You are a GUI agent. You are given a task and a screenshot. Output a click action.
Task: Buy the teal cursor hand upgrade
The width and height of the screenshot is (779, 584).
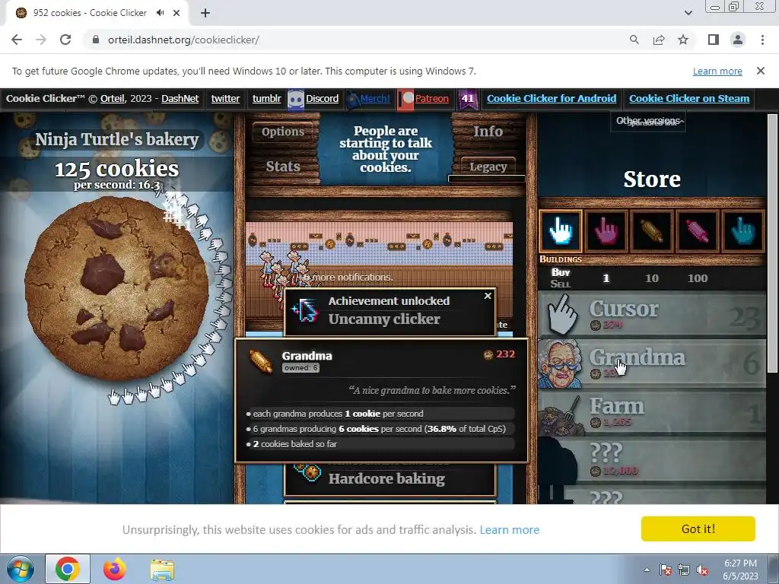pyautogui.click(x=743, y=231)
